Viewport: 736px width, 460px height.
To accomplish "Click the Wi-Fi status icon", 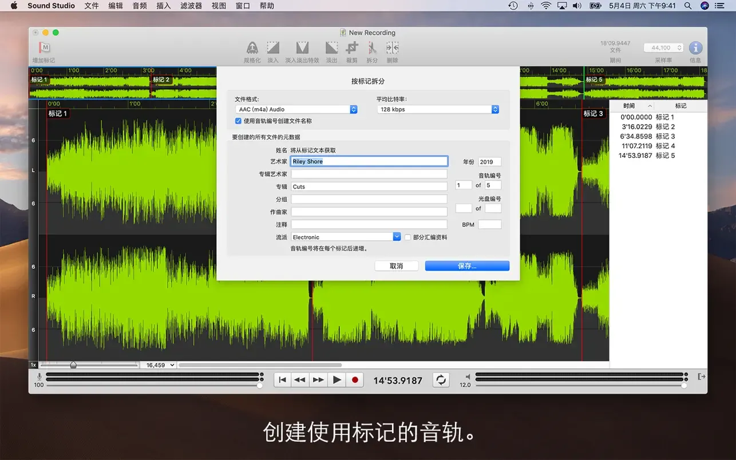I will coord(545,6).
